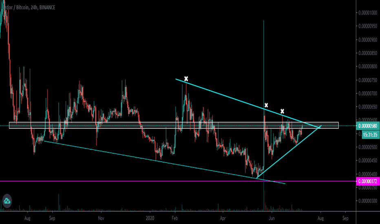
Task: Click the 0.00000700 price axis label
Action: click(x=368, y=93)
